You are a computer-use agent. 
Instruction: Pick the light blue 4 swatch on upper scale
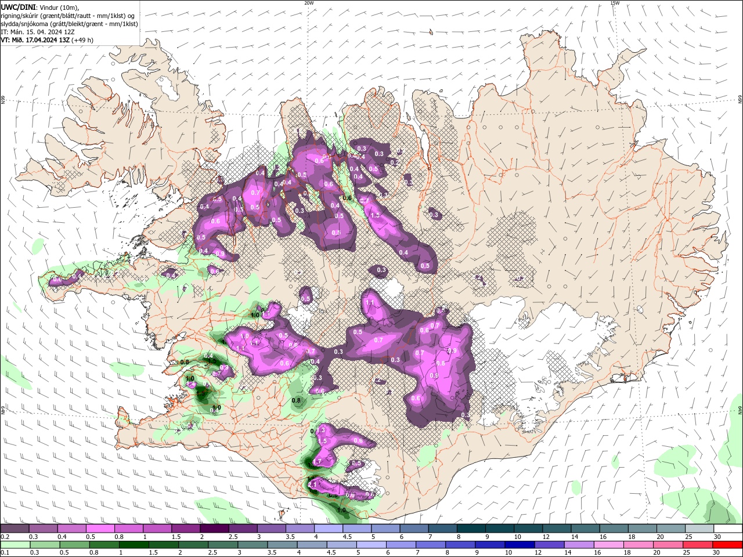click(328, 529)
